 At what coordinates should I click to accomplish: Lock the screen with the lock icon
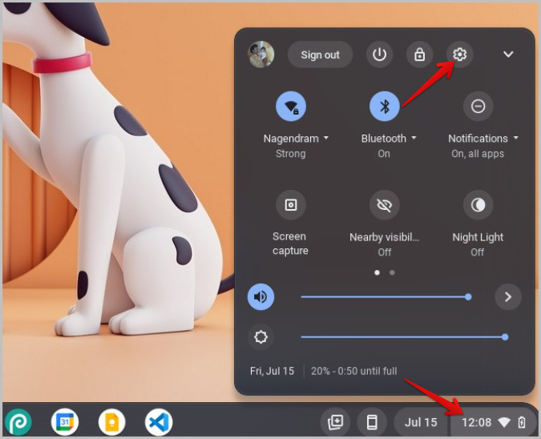point(419,54)
